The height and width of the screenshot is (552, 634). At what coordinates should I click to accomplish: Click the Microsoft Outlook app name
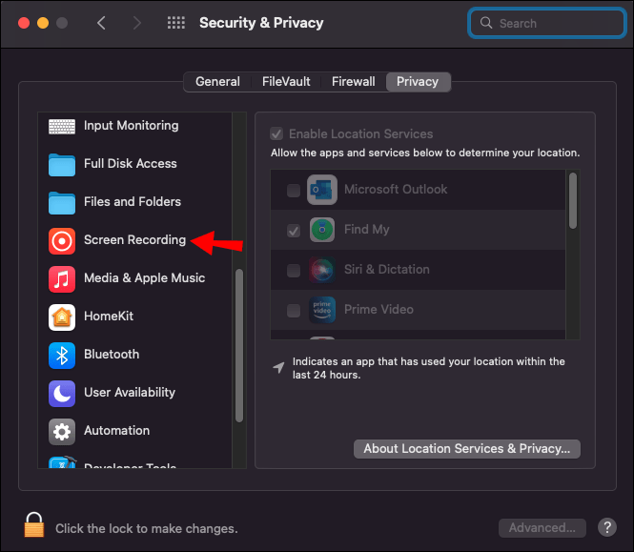[x=396, y=190]
